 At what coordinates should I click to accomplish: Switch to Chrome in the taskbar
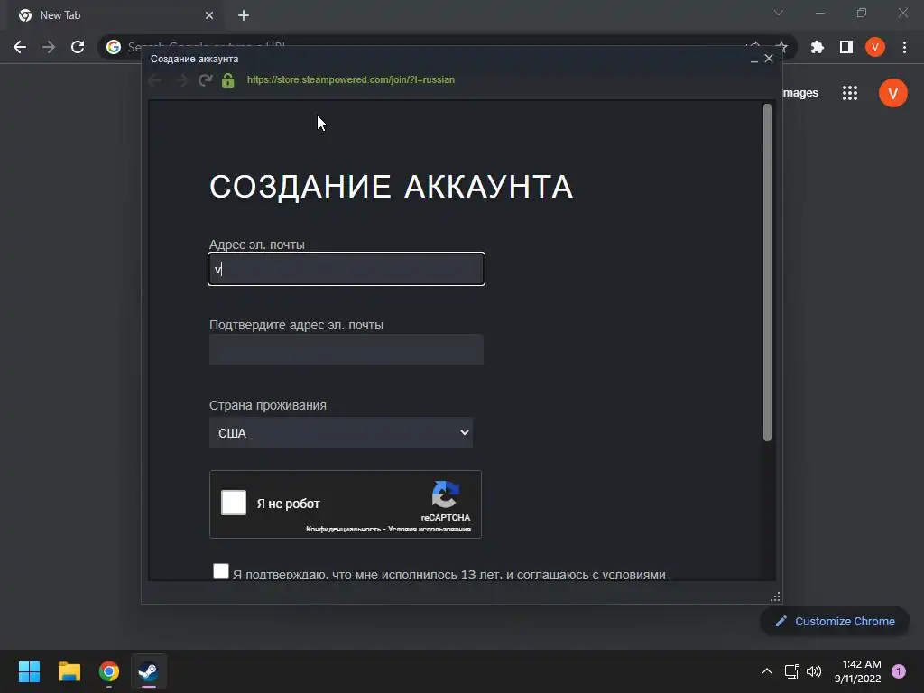[x=109, y=671]
